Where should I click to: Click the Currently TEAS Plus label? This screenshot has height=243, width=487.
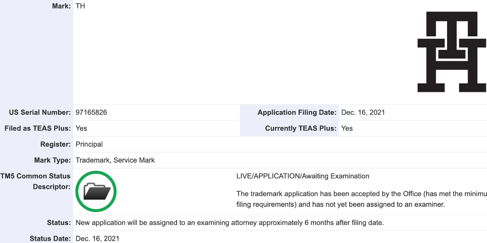[301, 128]
